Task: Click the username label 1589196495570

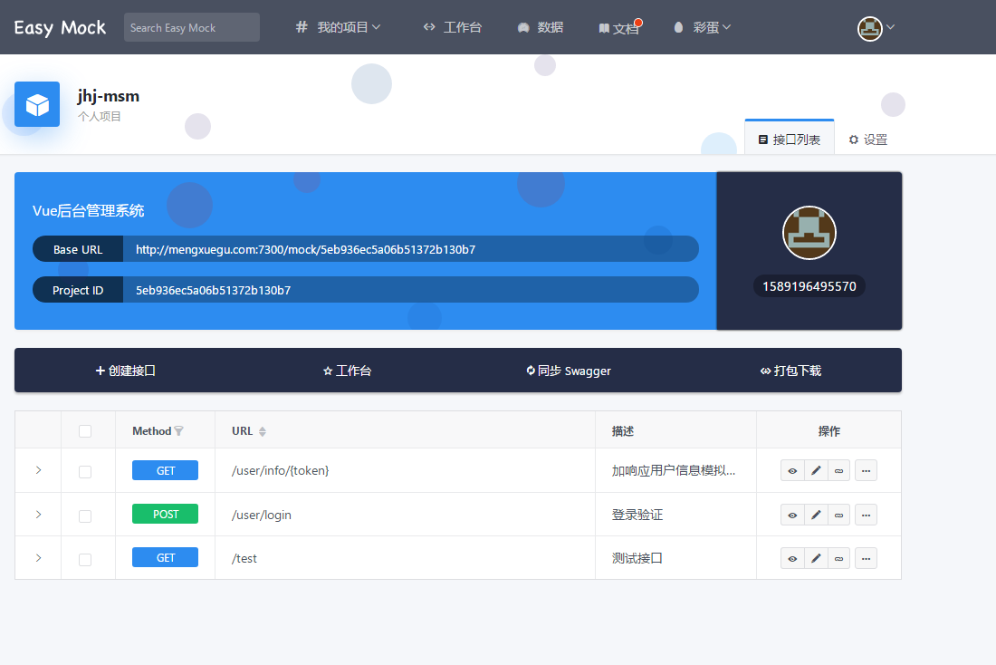Action: [x=809, y=286]
